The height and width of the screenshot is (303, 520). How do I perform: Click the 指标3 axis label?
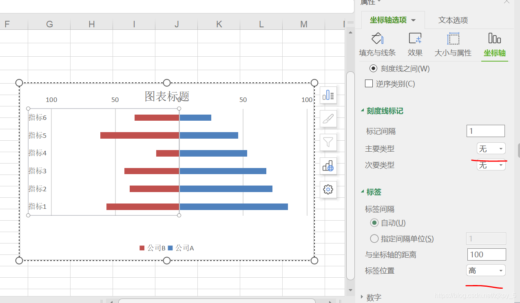38,171
